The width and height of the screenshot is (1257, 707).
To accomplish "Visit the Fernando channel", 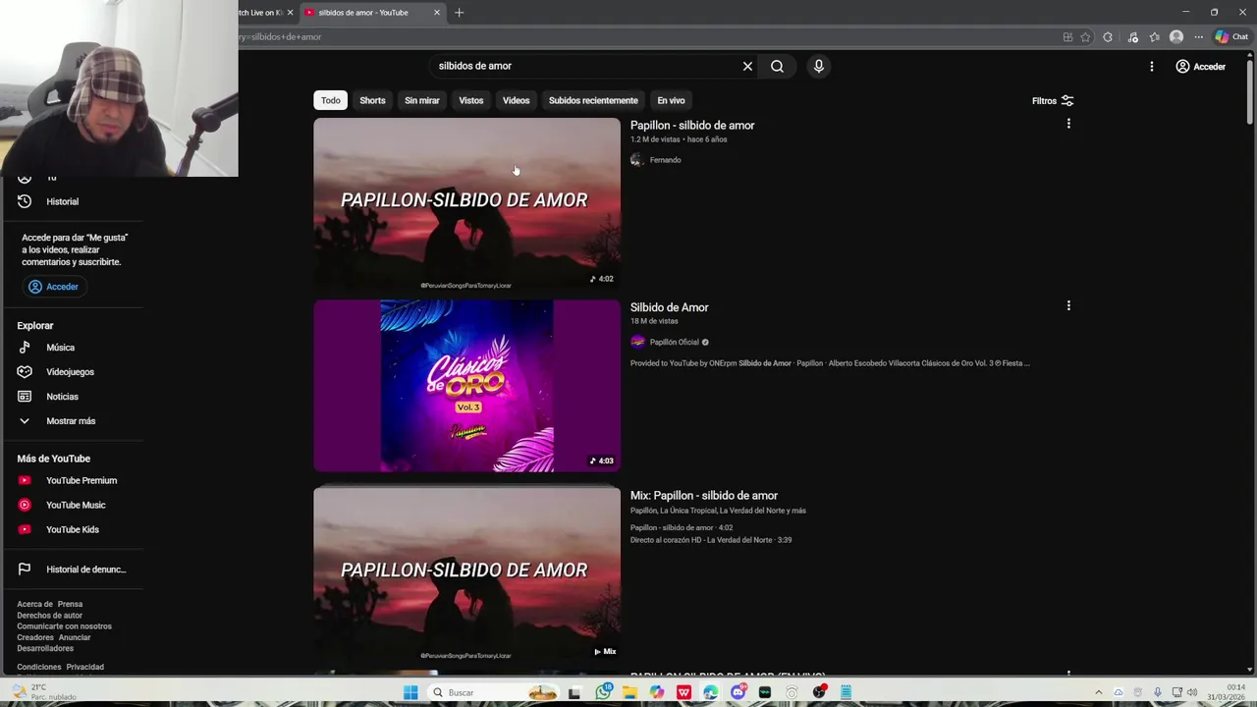I will pos(665,160).
